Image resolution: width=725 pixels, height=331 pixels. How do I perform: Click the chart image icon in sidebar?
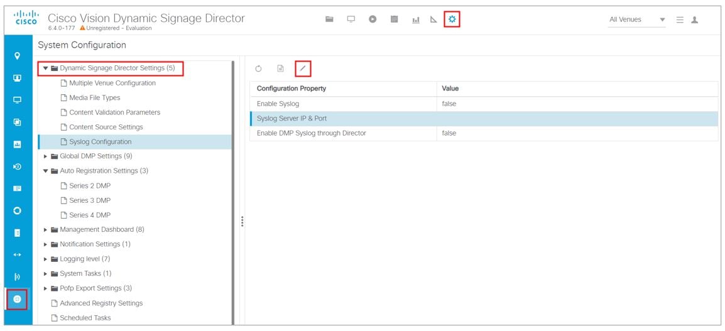pos(18,144)
